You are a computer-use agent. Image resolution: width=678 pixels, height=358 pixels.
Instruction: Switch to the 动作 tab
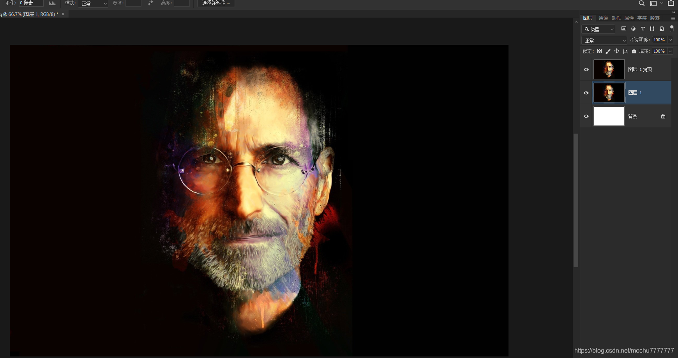click(x=616, y=18)
